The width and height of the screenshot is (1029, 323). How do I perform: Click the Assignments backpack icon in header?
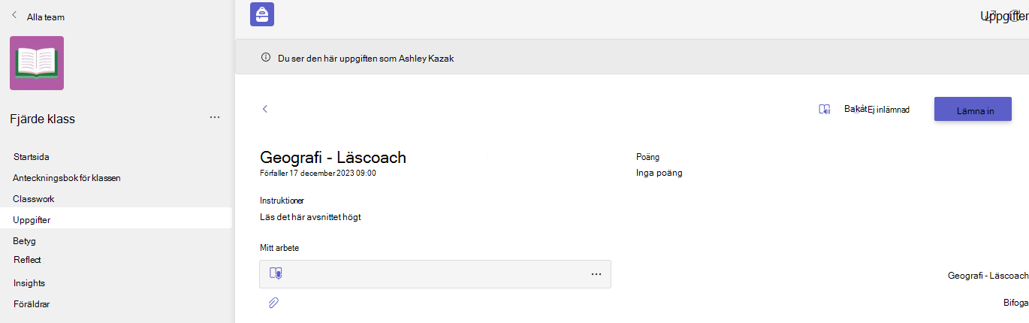[262, 14]
